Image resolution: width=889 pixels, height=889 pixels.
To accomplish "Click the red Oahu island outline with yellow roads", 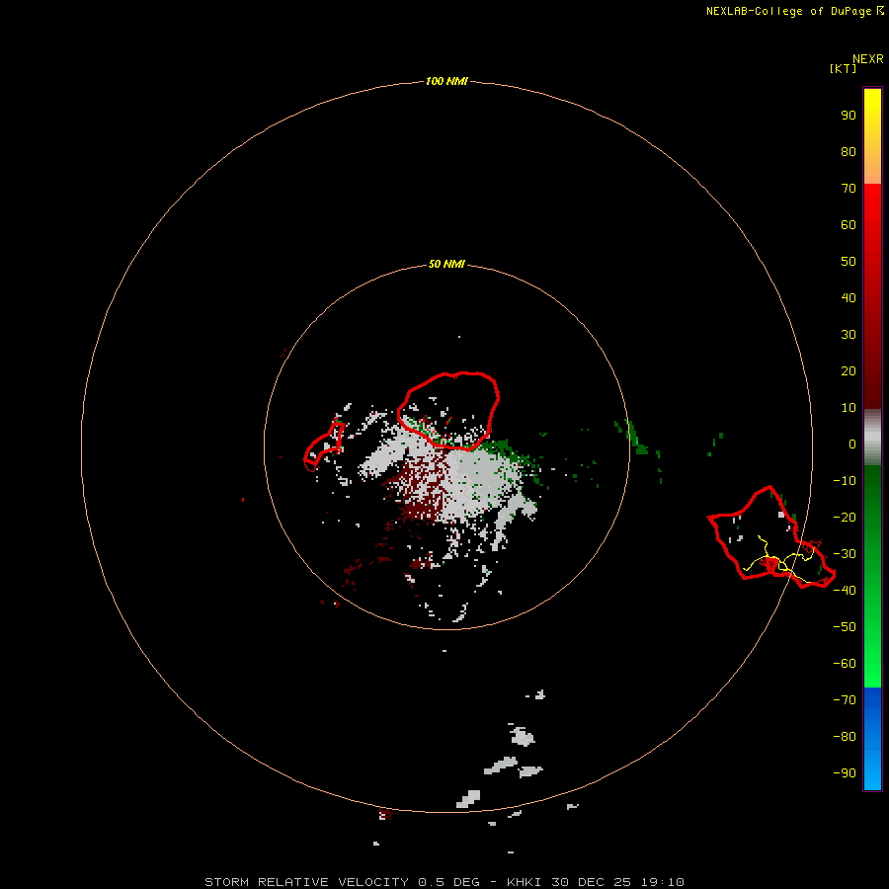I will (771, 537).
